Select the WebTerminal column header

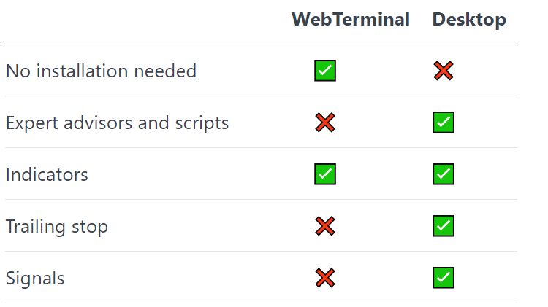click(x=351, y=20)
